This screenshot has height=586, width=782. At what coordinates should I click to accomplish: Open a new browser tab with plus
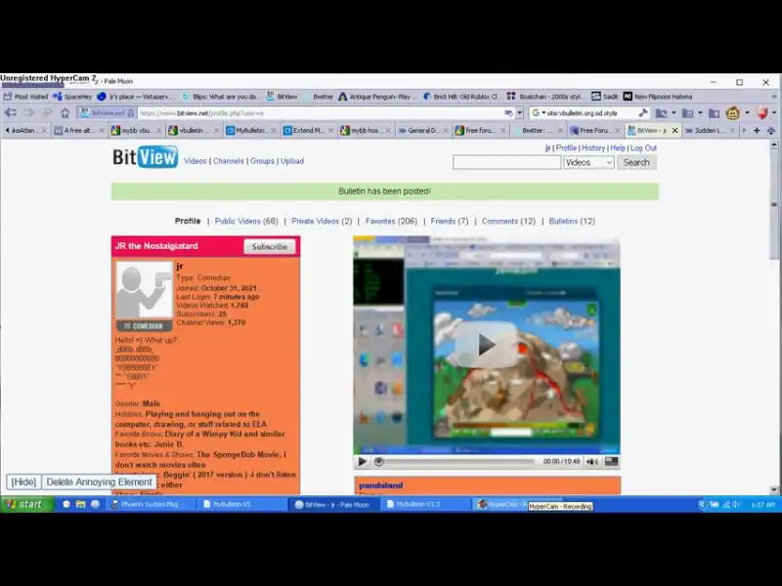coord(757,131)
